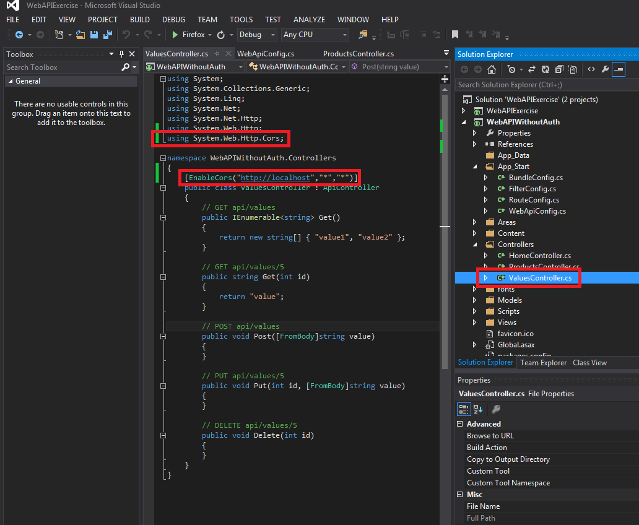Open the active files list dropdown

(446, 53)
